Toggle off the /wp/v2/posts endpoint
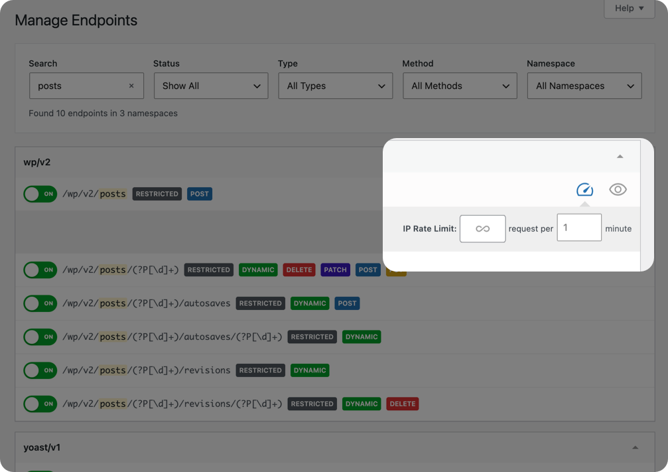 point(40,194)
